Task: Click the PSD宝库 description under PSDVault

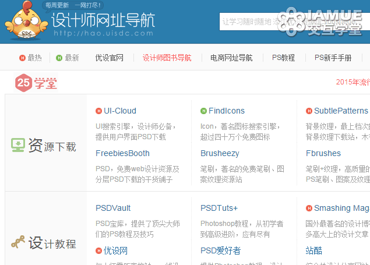Action: (x=138, y=229)
